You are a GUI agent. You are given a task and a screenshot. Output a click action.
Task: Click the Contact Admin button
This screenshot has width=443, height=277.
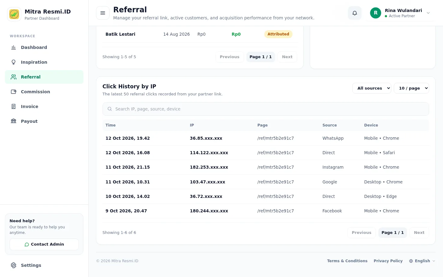pos(44,244)
